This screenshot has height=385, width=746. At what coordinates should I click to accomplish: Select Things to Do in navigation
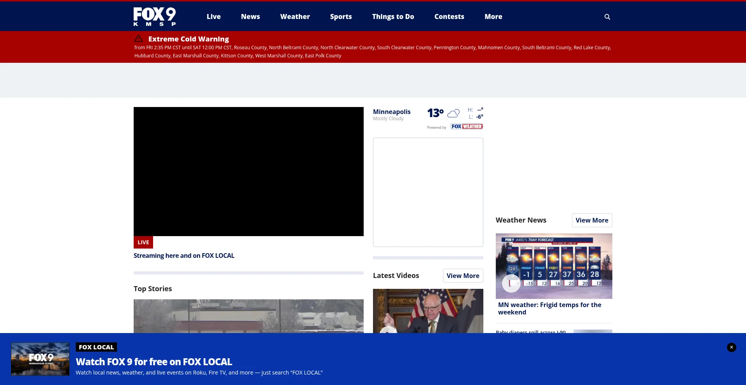click(x=393, y=17)
